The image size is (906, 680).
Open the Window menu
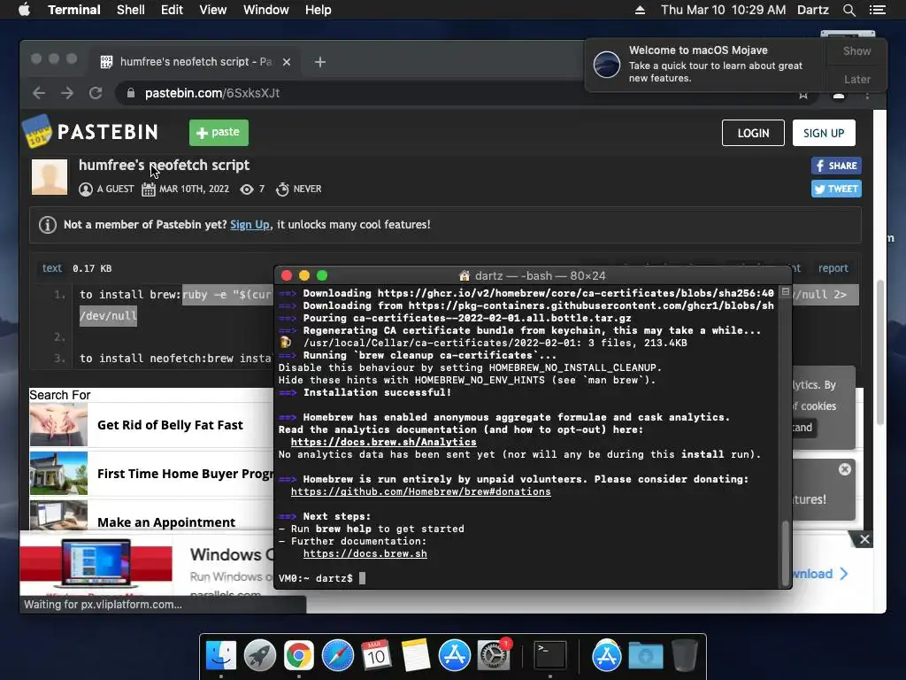[265, 10]
